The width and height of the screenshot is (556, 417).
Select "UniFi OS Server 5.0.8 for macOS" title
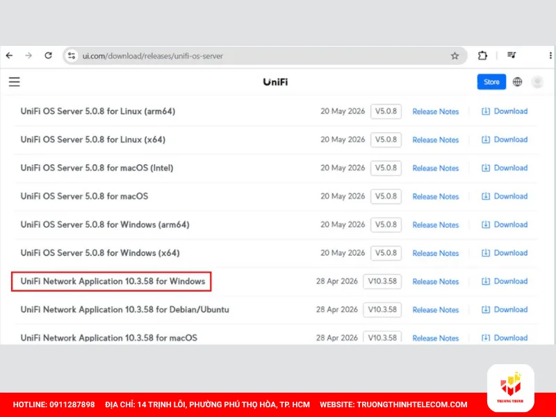click(x=84, y=197)
